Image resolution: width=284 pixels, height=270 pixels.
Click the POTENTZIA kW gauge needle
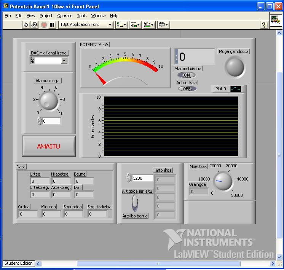point(101,78)
